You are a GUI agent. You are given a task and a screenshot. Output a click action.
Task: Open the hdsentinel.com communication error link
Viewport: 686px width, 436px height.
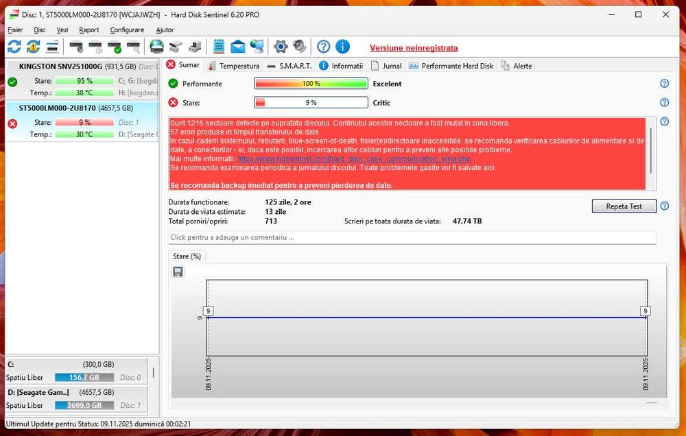pyautogui.click(x=354, y=159)
